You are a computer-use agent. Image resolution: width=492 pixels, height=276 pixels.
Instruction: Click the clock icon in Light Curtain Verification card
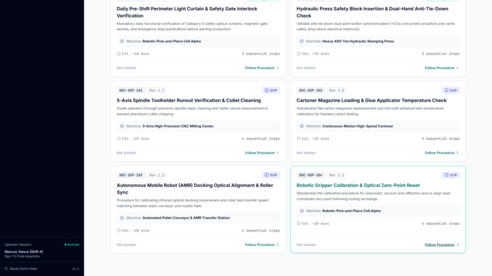[x=118, y=54]
